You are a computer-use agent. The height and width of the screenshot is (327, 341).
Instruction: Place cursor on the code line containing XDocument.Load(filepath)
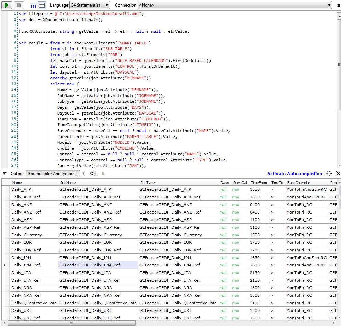tap(61, 20)
